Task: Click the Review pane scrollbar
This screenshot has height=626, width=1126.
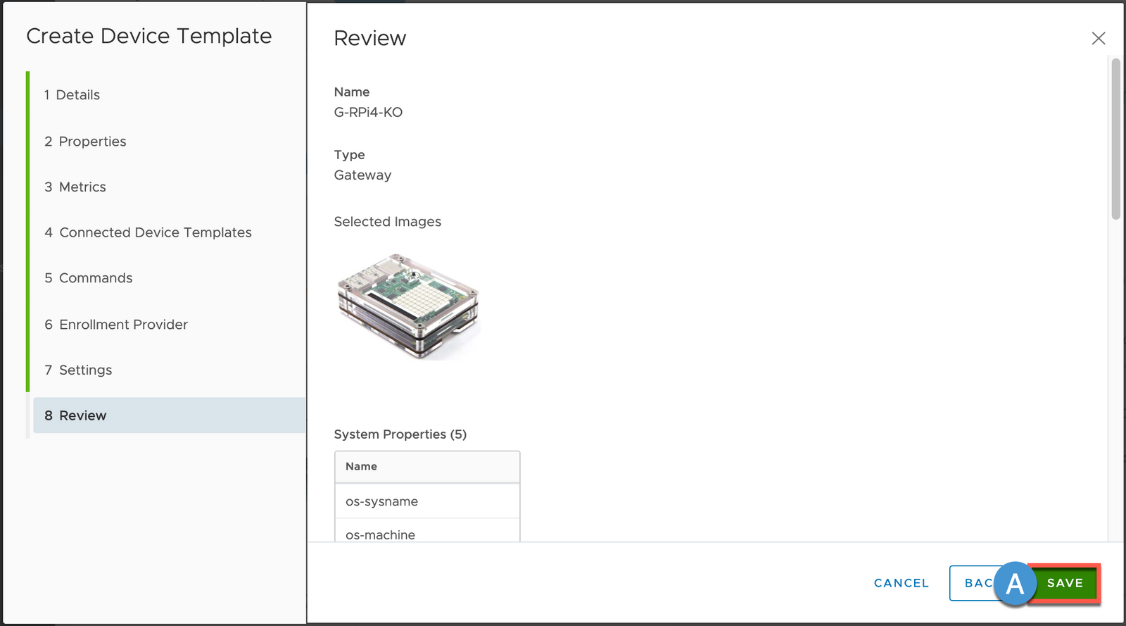Action: (1115, 139)
